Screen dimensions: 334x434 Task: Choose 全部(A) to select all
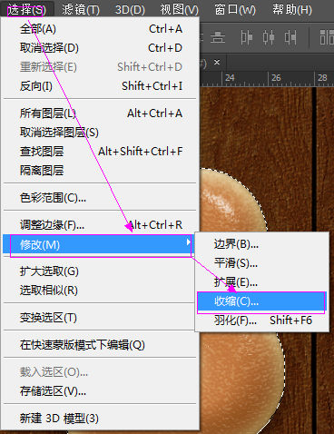tap(101, 29)
